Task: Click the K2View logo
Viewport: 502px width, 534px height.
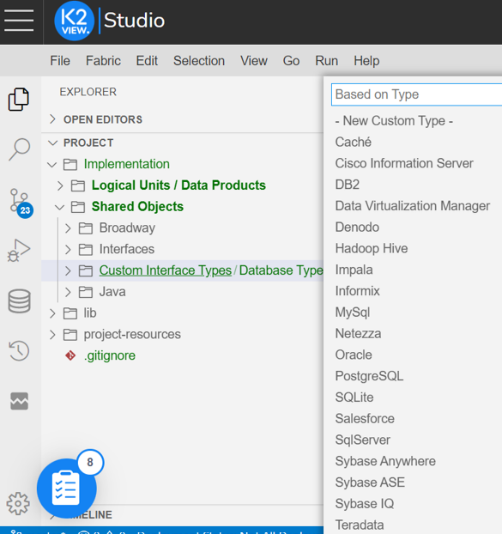Action: 74,21
